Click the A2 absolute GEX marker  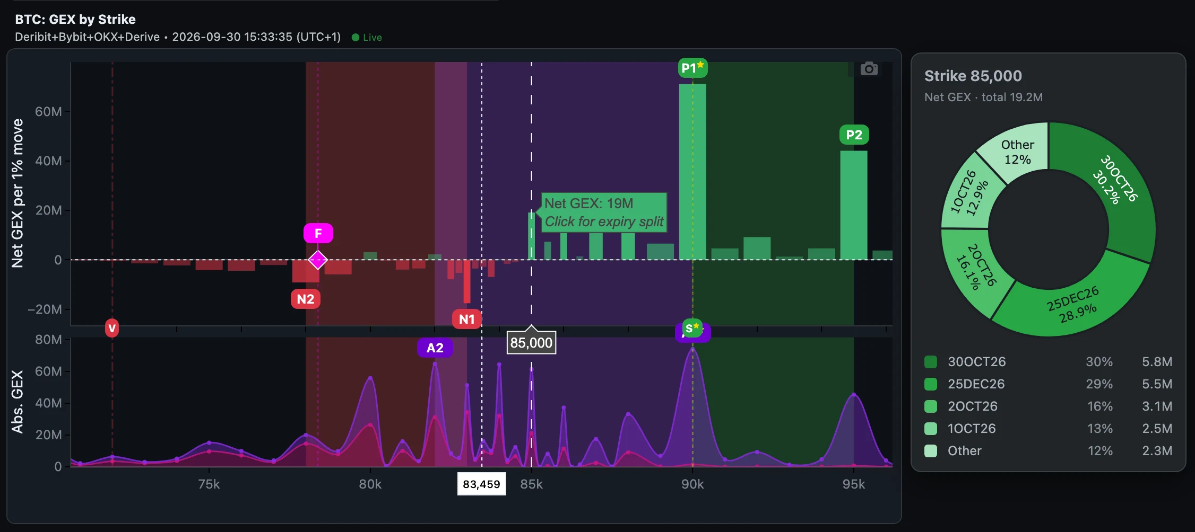coord(435,348)
